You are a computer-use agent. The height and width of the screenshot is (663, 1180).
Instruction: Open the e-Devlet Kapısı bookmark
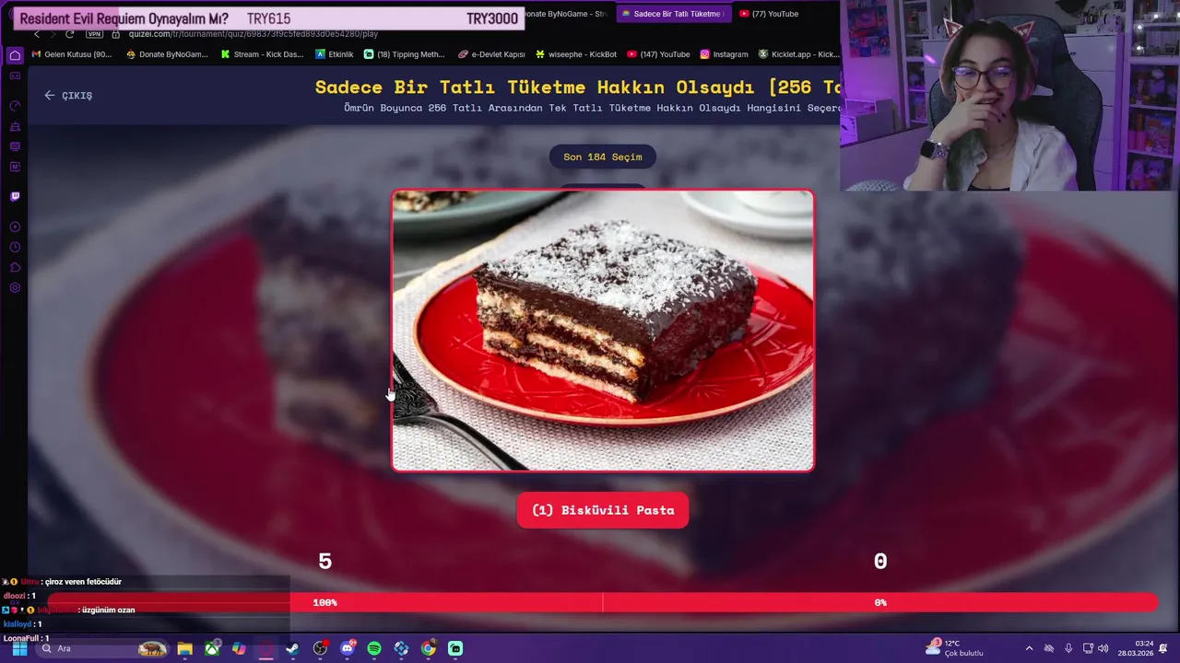pyautogui.click(x=491, y=54)
